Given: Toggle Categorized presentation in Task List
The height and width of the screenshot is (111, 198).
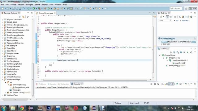Looking at the screenshot, I should pyautogui.click(x=167, y=17).
